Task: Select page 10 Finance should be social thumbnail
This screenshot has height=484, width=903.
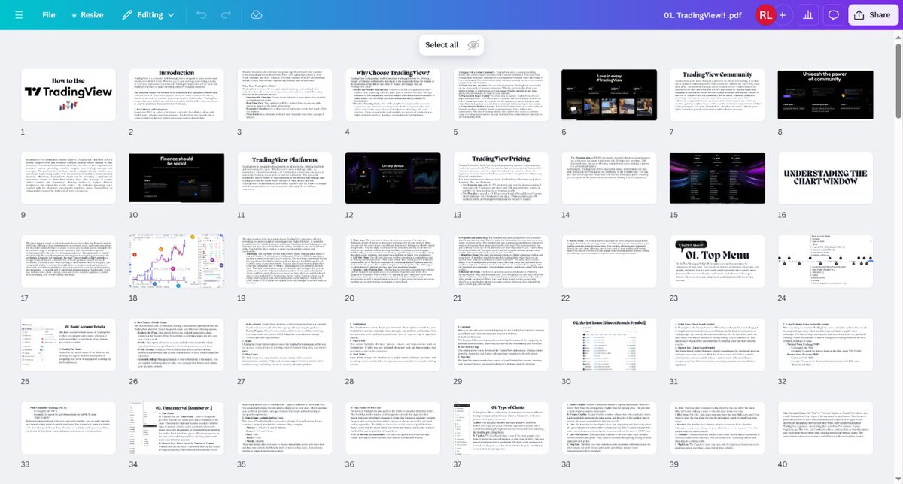Action: 176,178
